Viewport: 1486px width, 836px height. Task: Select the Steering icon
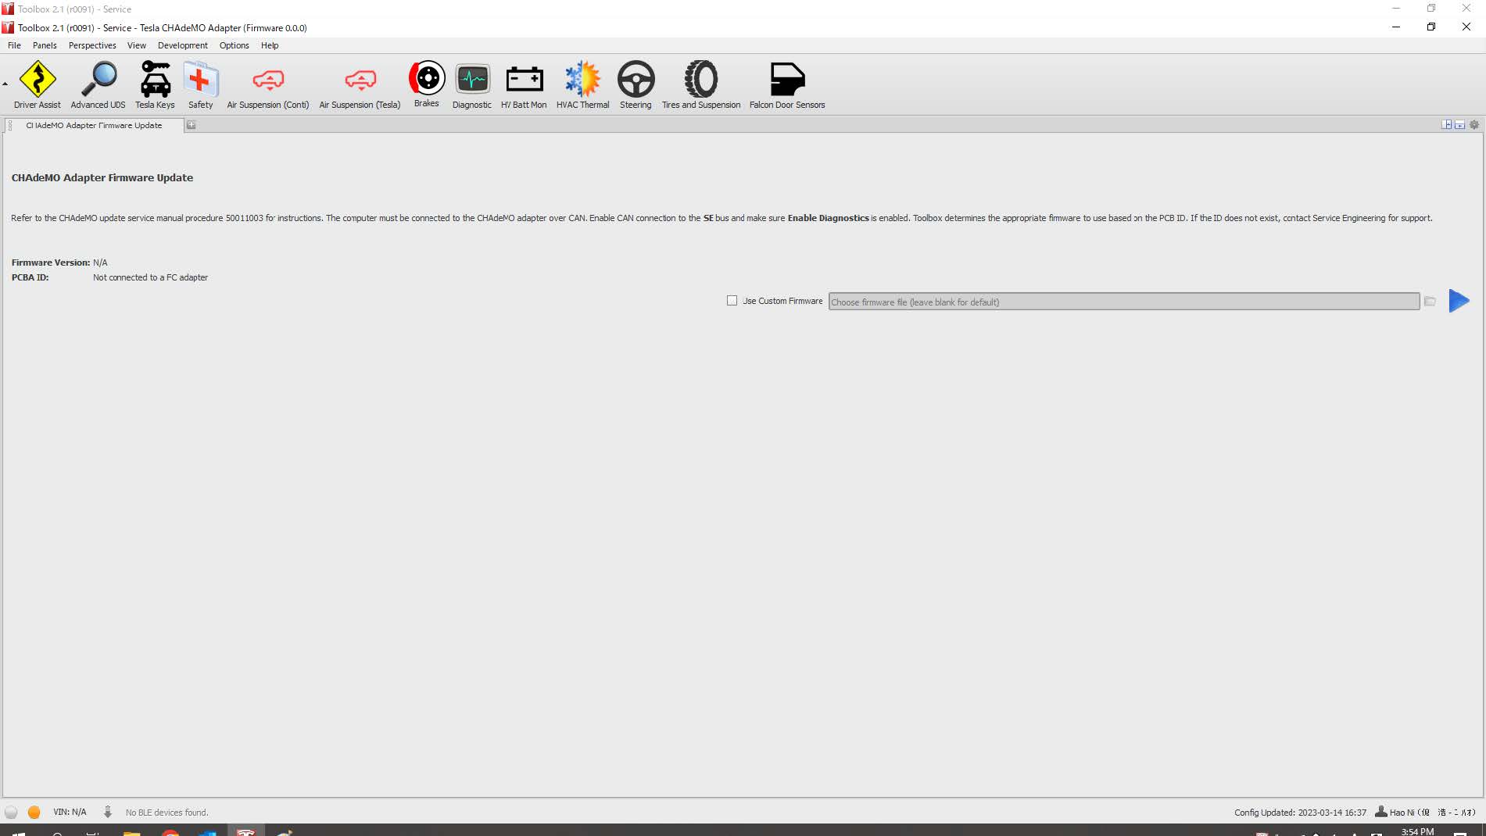(635, 84)
